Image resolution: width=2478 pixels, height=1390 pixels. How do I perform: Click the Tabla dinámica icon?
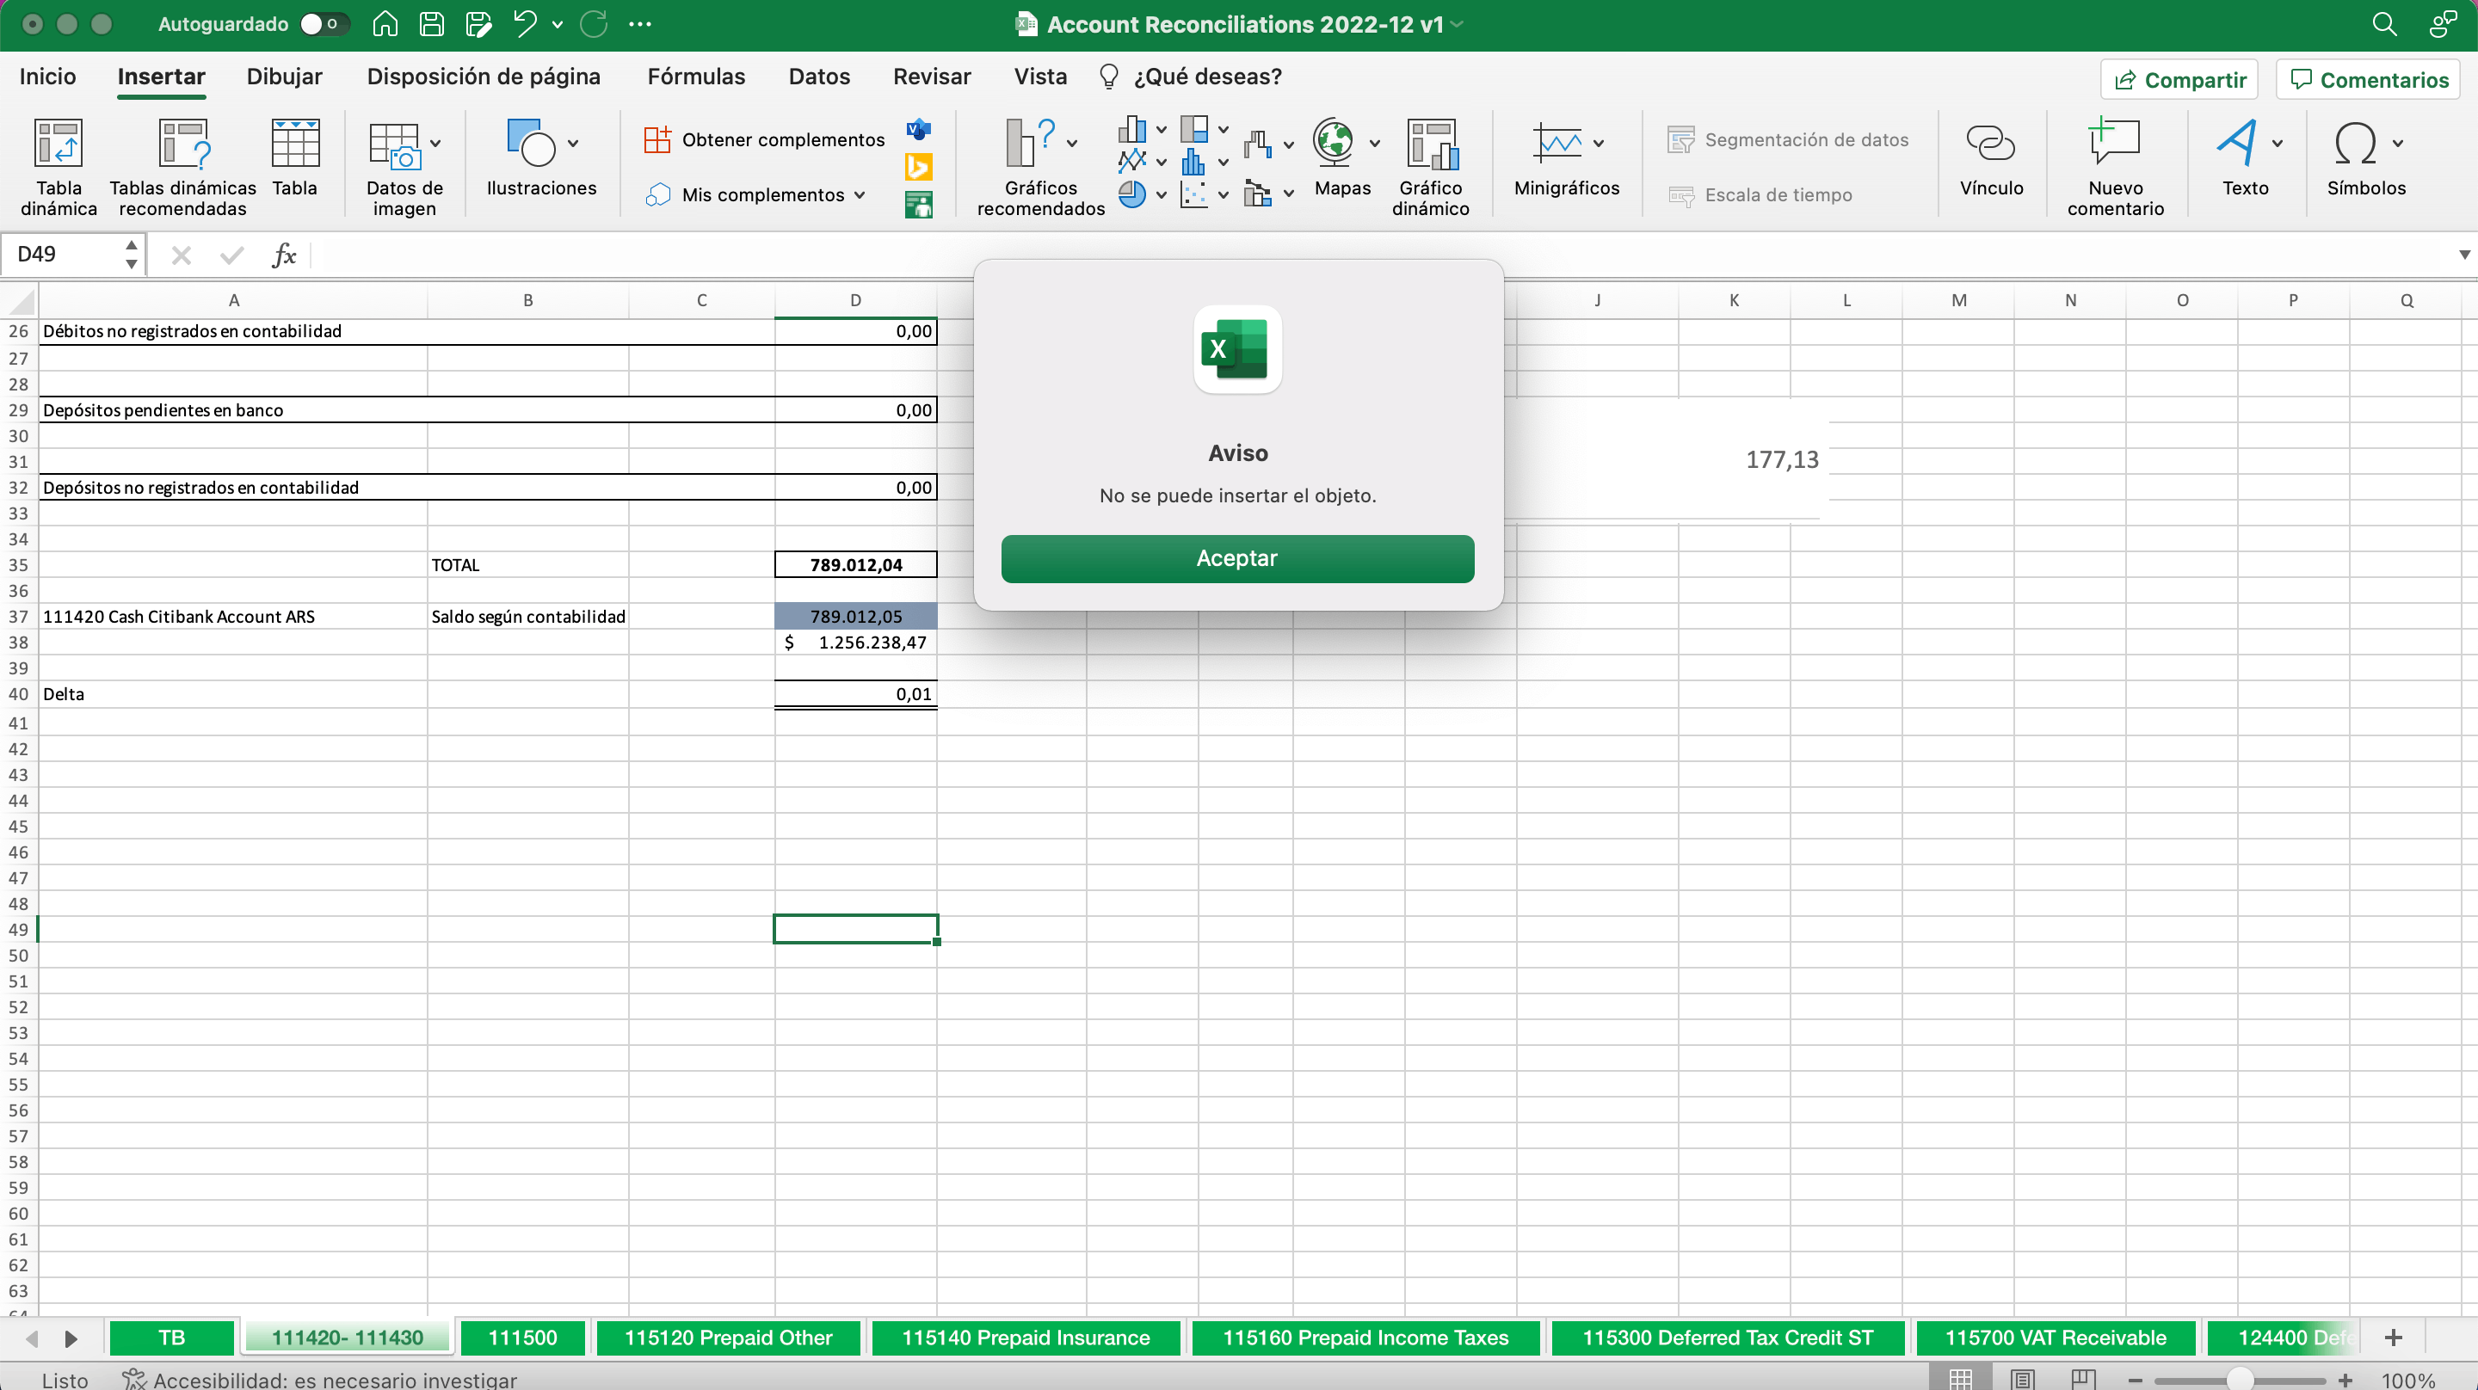[x=58, y=145]
